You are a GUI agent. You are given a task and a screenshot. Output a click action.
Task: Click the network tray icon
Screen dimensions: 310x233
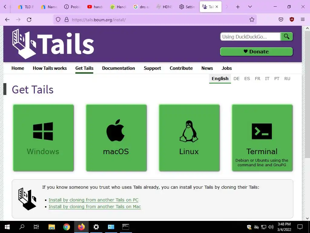(x=264, y=227)
